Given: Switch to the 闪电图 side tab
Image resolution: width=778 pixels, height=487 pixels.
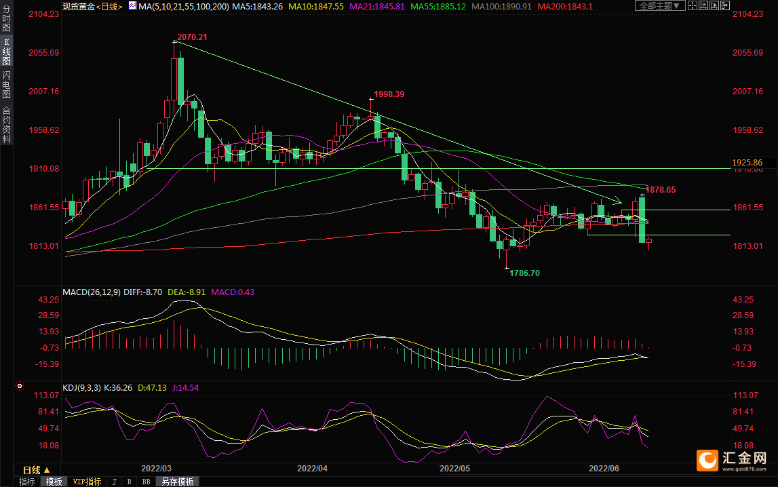Looking at the screenshot, I should (7, 84).
